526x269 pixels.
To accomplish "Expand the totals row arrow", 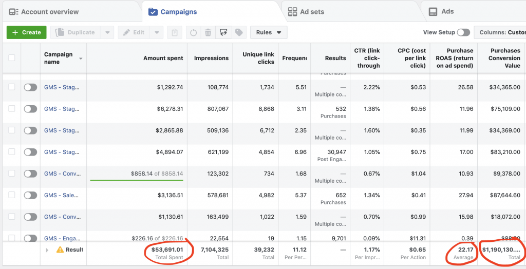I will point(47,250).
